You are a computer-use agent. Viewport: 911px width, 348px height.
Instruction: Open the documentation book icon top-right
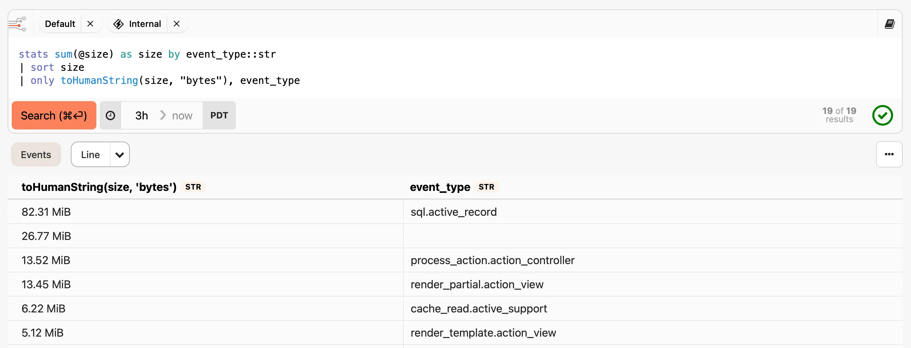[x=890, y=24]
